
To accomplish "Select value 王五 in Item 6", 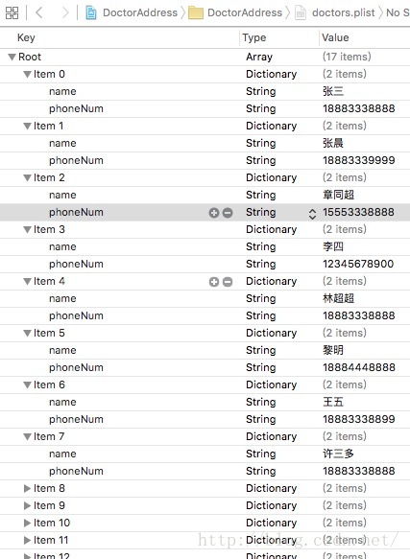I will (x=333, y=402).
